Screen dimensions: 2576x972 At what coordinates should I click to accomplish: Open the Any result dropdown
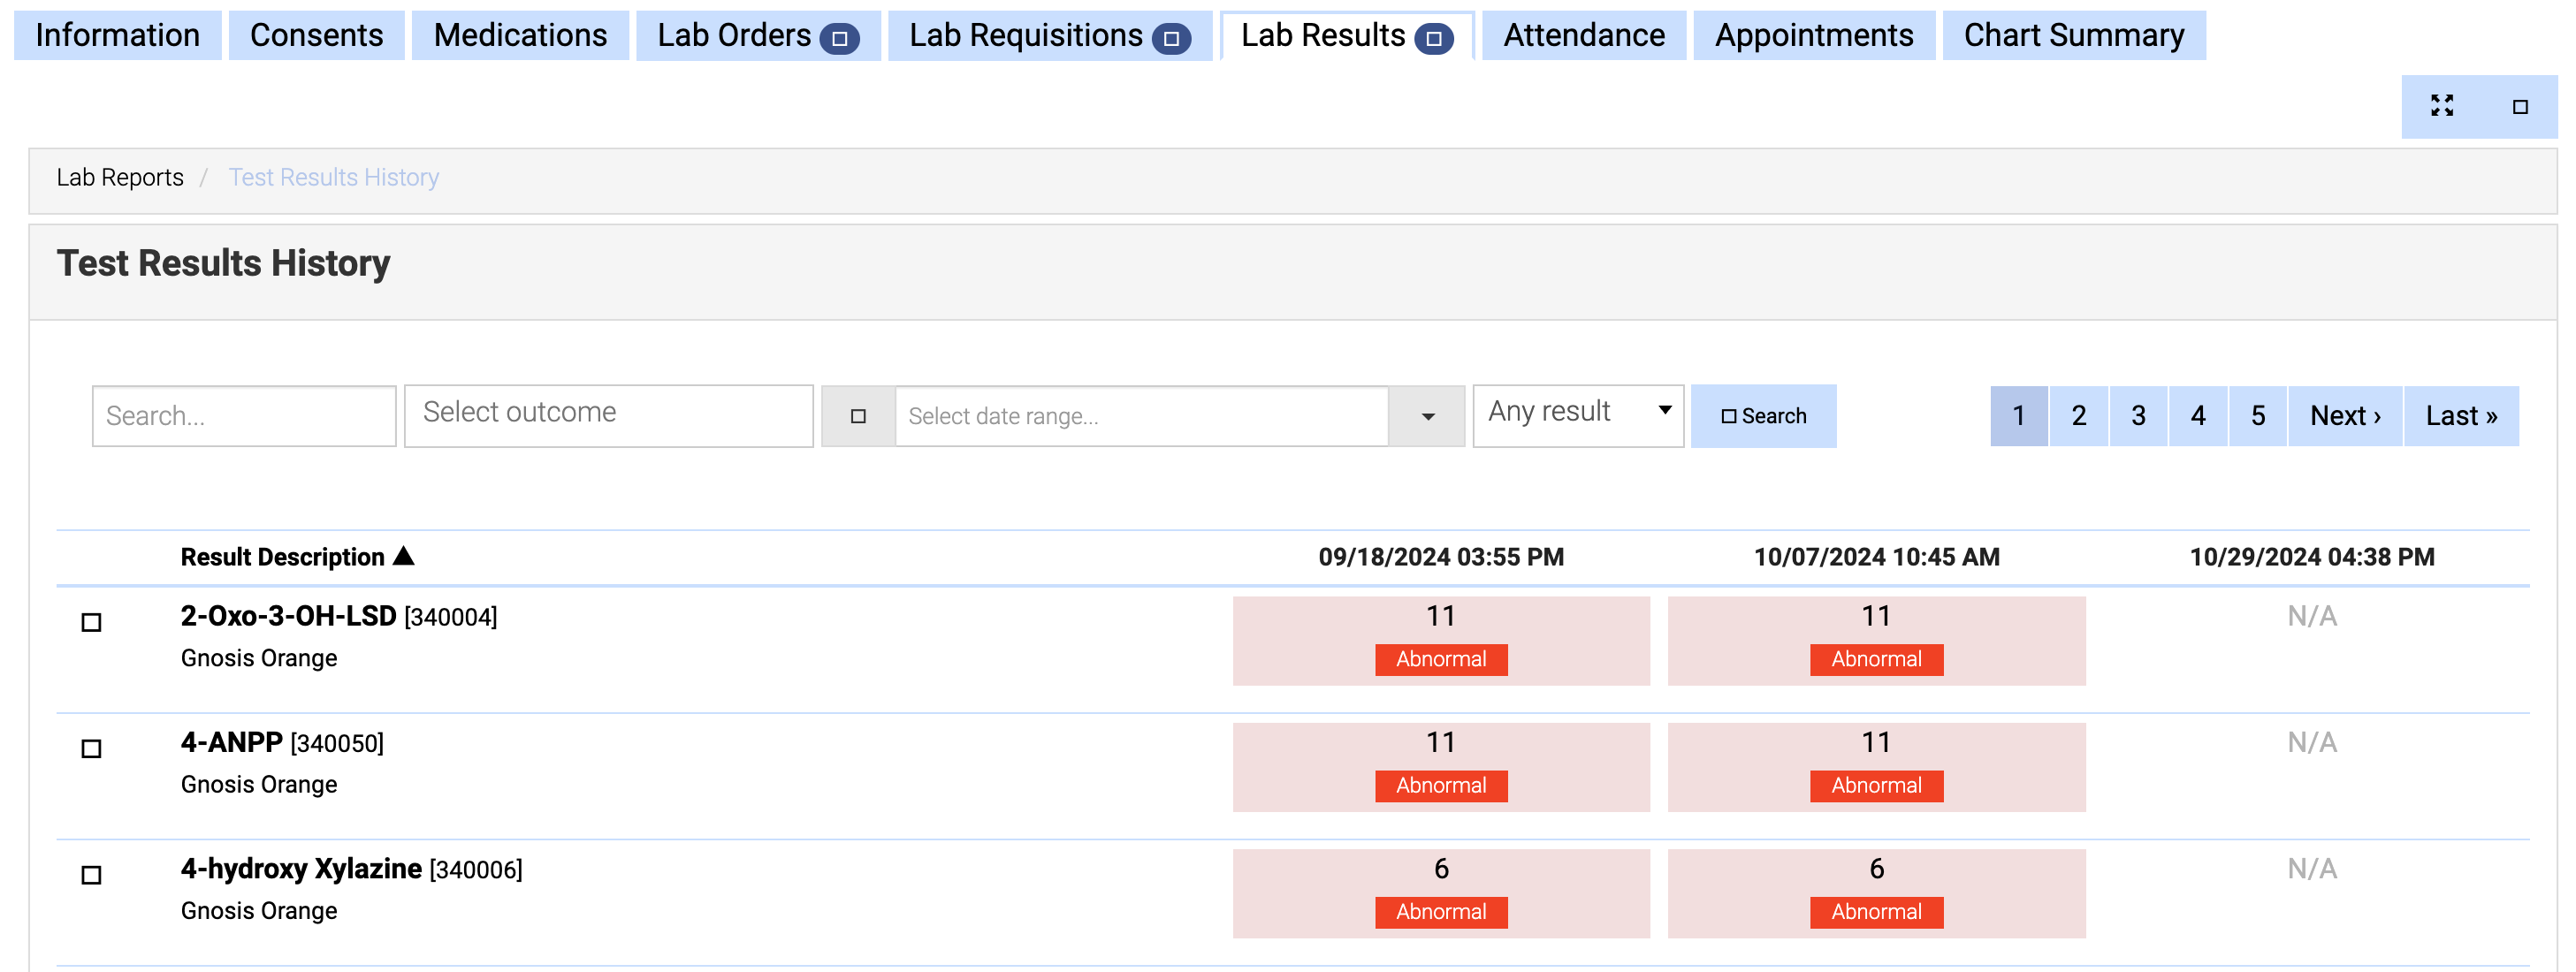pos(1577,413)
